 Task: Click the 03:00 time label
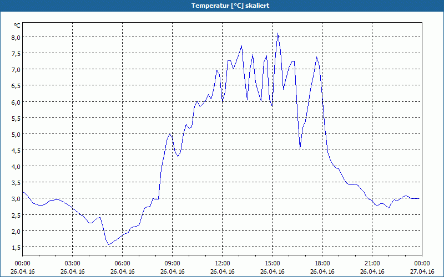73,264
